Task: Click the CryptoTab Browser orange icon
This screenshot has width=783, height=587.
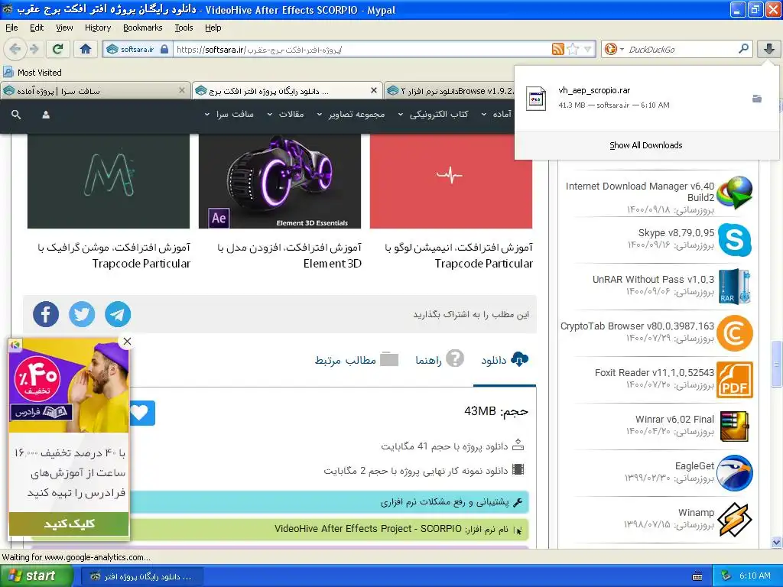Action: [735, 333]
